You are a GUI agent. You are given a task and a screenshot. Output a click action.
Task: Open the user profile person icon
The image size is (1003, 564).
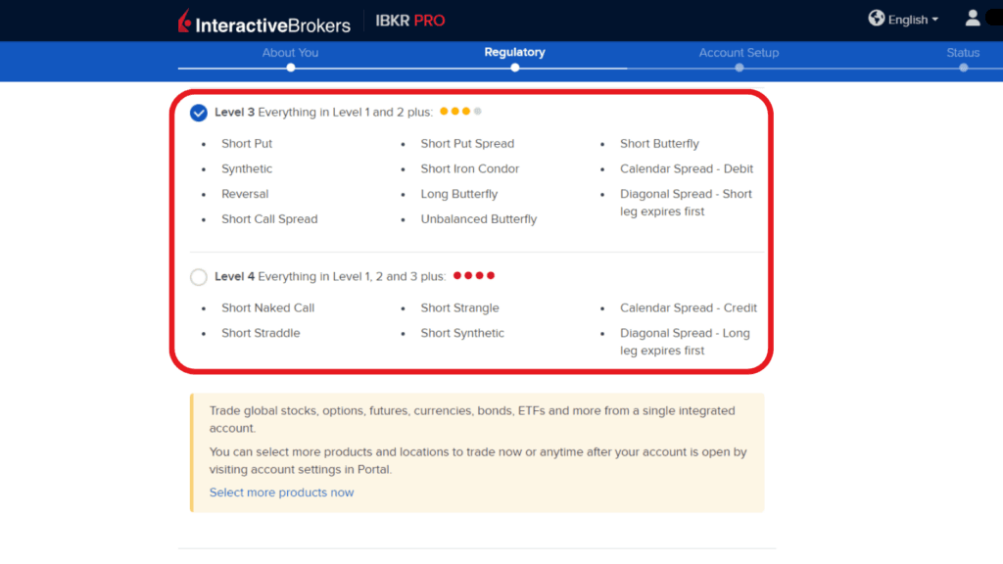click(973, 17)
